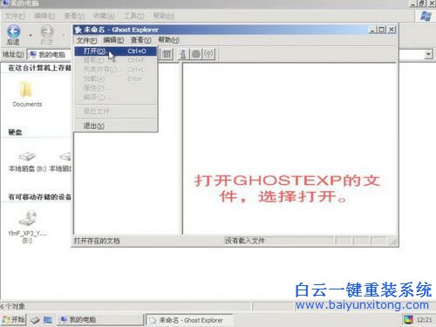Select the 本地磁盘 (B:) drive icon
Viewport: 436px width, 327px height.
pos(27,161)
